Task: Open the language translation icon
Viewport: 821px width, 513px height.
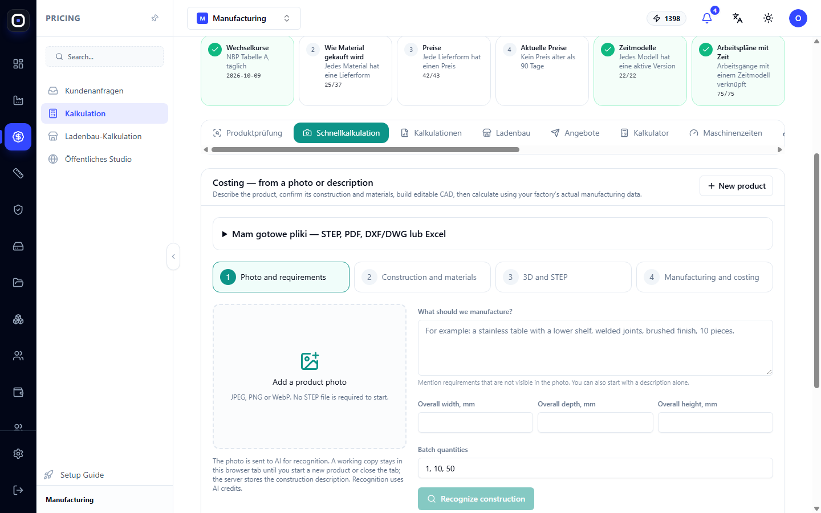Action: (x=738, y=18)
